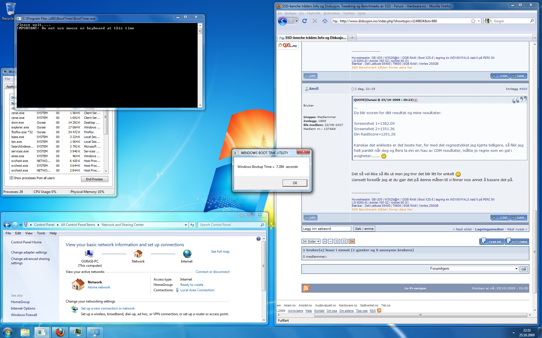Select explorer.exe process row

[x=56, y=127]
